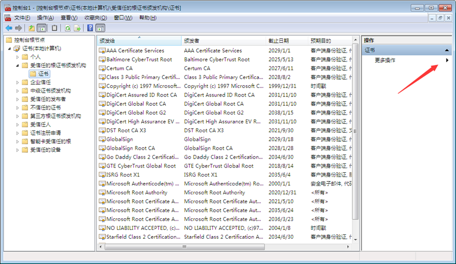Sort by the 预期目的 column header

pyautogui.click(x=330, y=41)
